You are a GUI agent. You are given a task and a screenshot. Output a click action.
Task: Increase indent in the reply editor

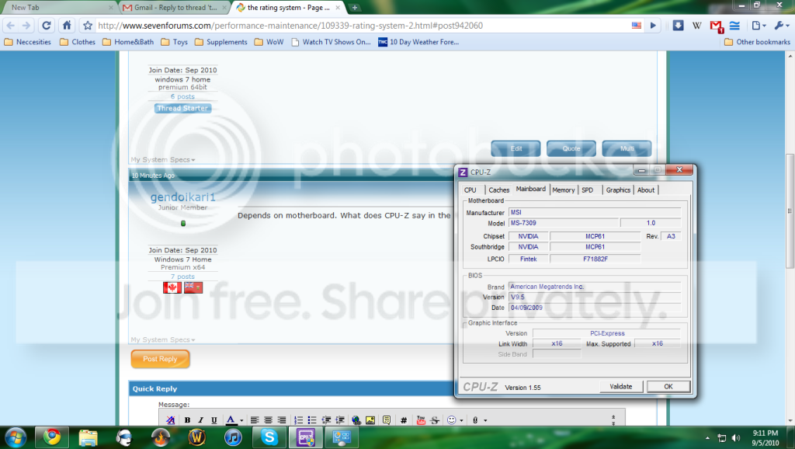(340, 420)
